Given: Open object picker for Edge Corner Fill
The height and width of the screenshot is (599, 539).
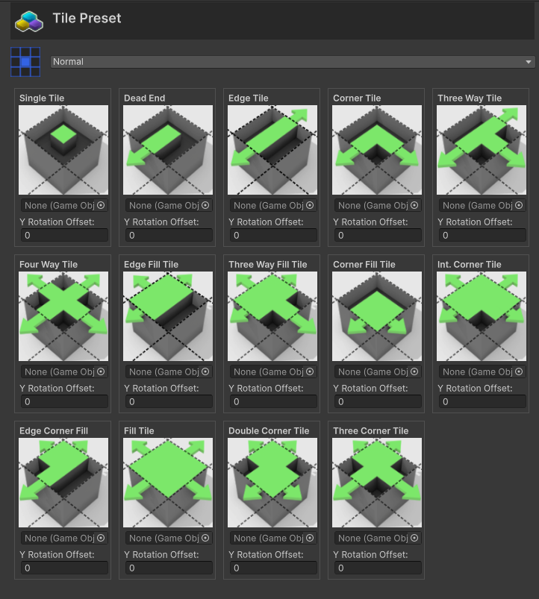Looking at the screenshot, I should tap(101, 538).
